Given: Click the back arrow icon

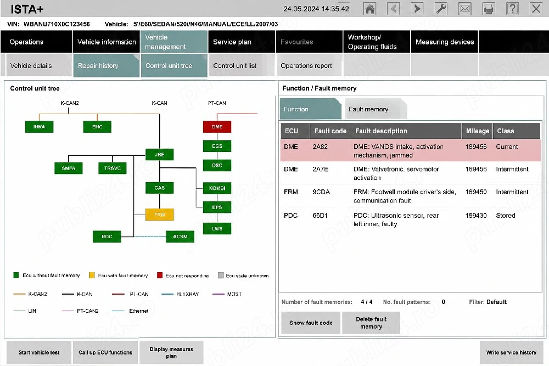Looking at the screenshot, I should click(394, 8).
